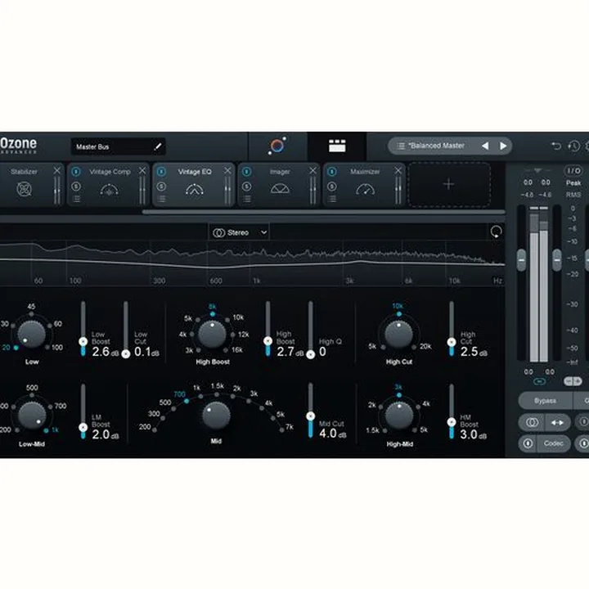The height and width of the screenshot is (589, 589).
Task: Click the gain match pill under the meter scale
Action: (573, 381)
